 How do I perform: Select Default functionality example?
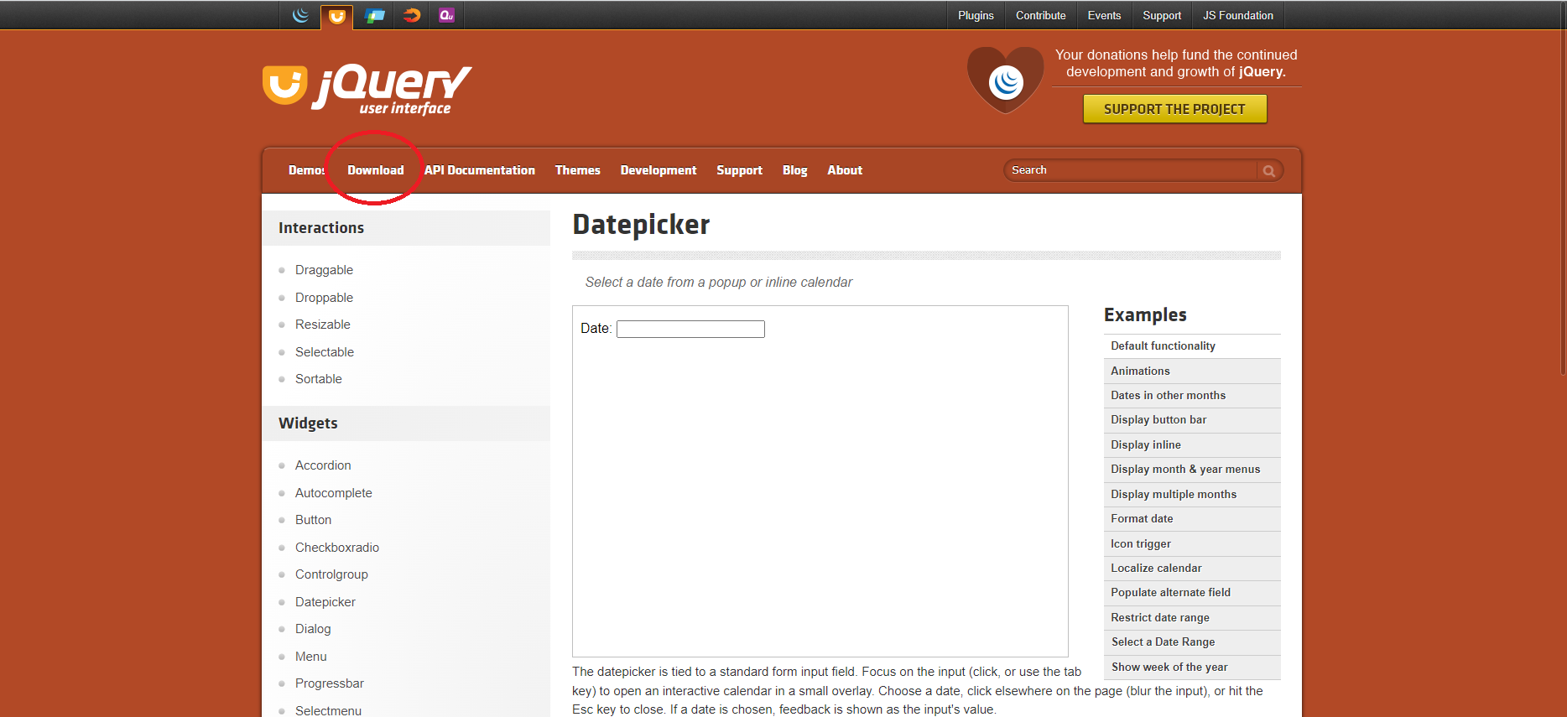1192,346
